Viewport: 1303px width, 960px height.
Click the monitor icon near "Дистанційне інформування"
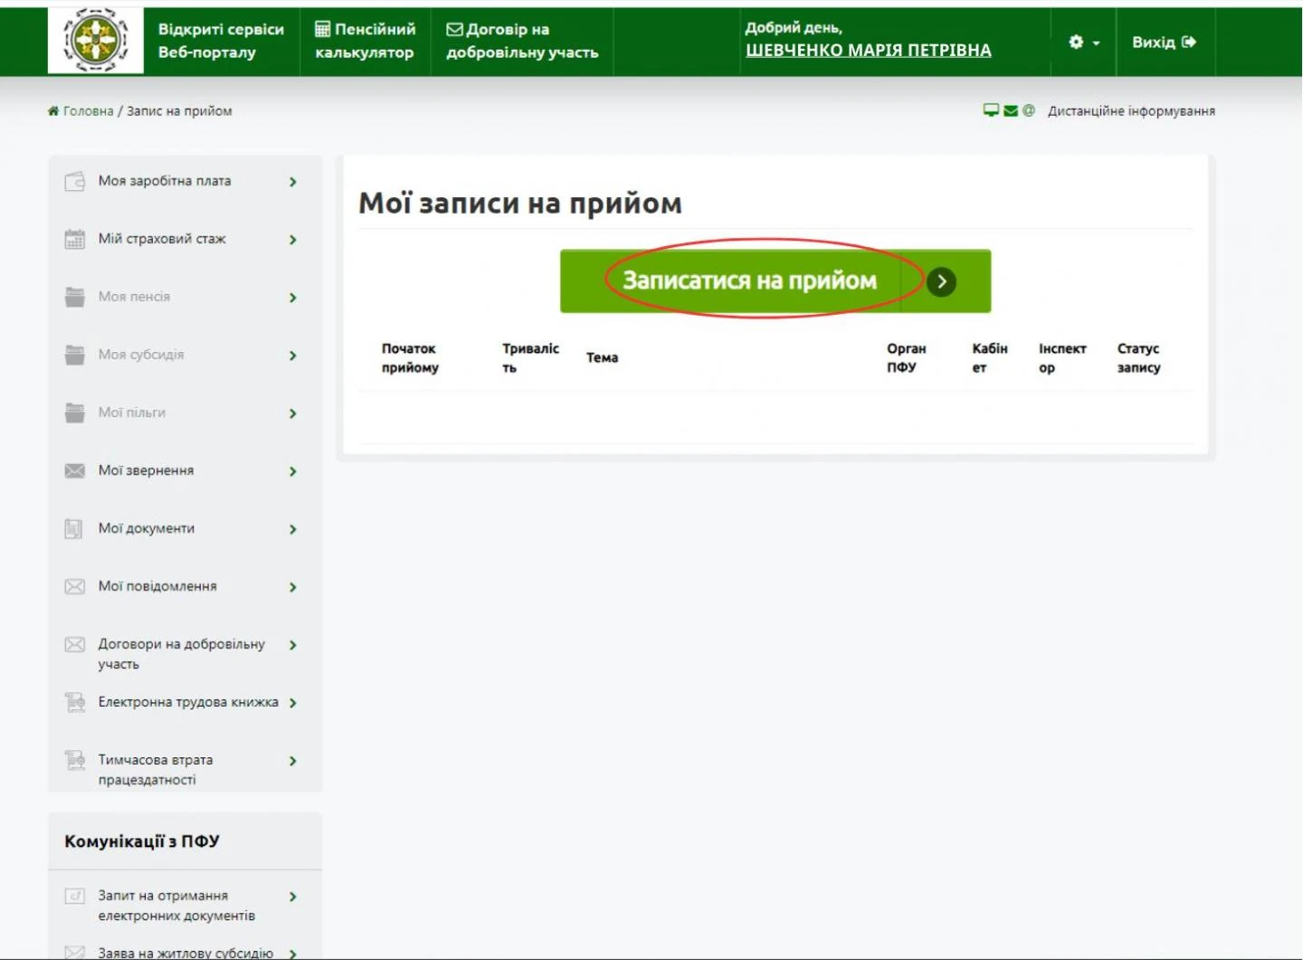(990, 109)
